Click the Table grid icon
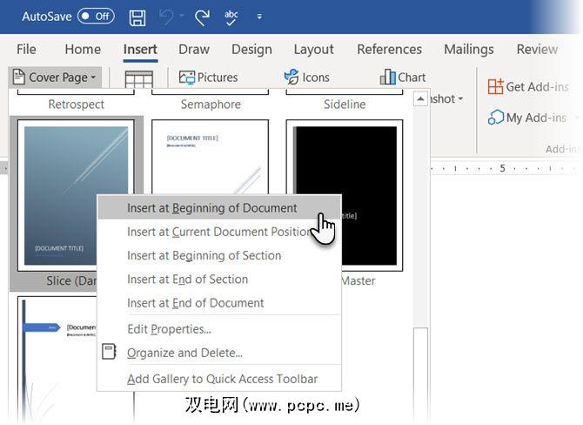The height and width of the screenshot is (425, 583). coord(138,79)
